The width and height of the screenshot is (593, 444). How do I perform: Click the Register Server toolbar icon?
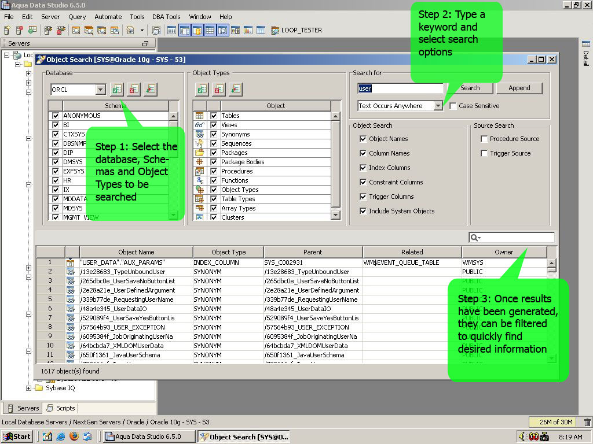point(7,30)
